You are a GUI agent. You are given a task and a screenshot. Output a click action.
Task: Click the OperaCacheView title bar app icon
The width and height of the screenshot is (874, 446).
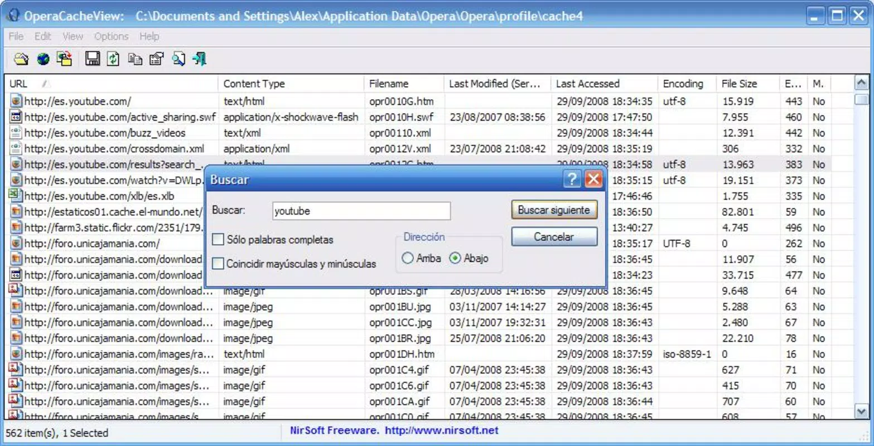click(x=13, y=16)
